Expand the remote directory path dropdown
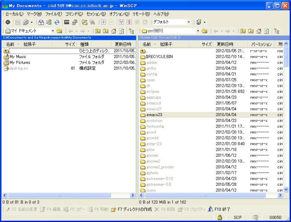 coord(198,31)
